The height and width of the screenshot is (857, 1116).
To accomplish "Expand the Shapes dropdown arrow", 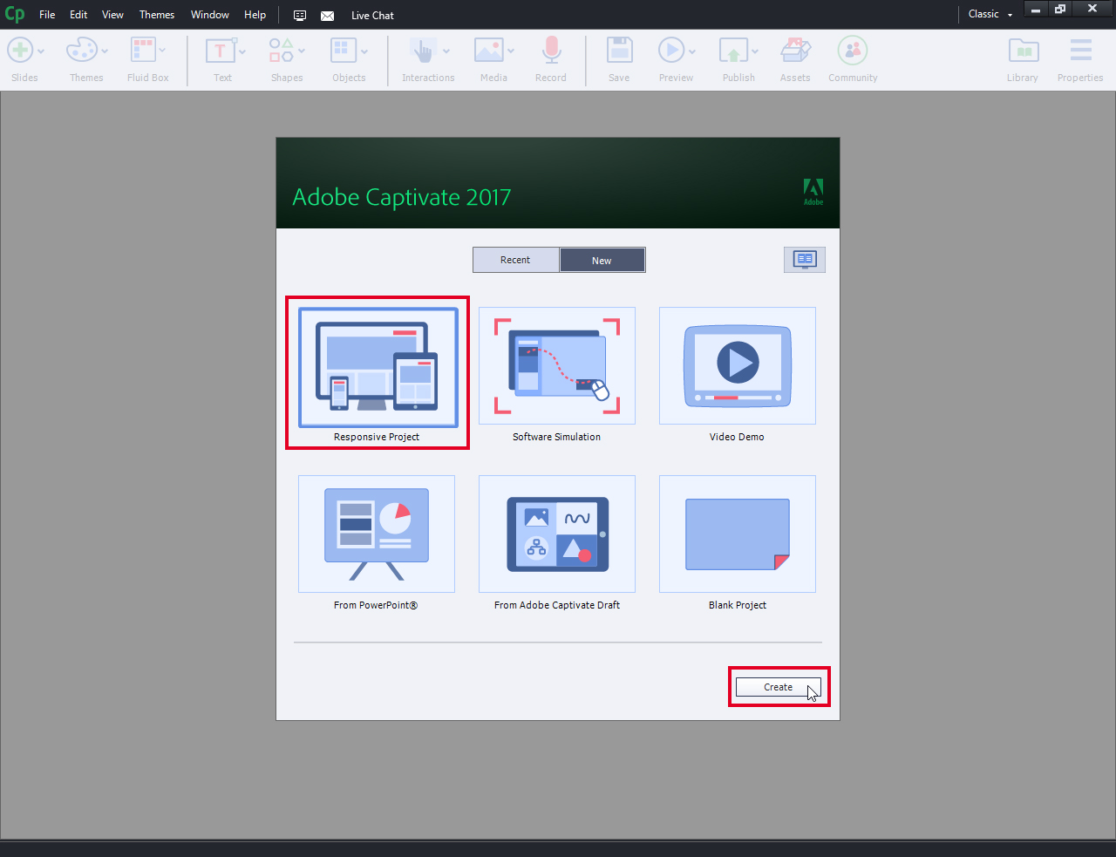I will click(302, 51).
